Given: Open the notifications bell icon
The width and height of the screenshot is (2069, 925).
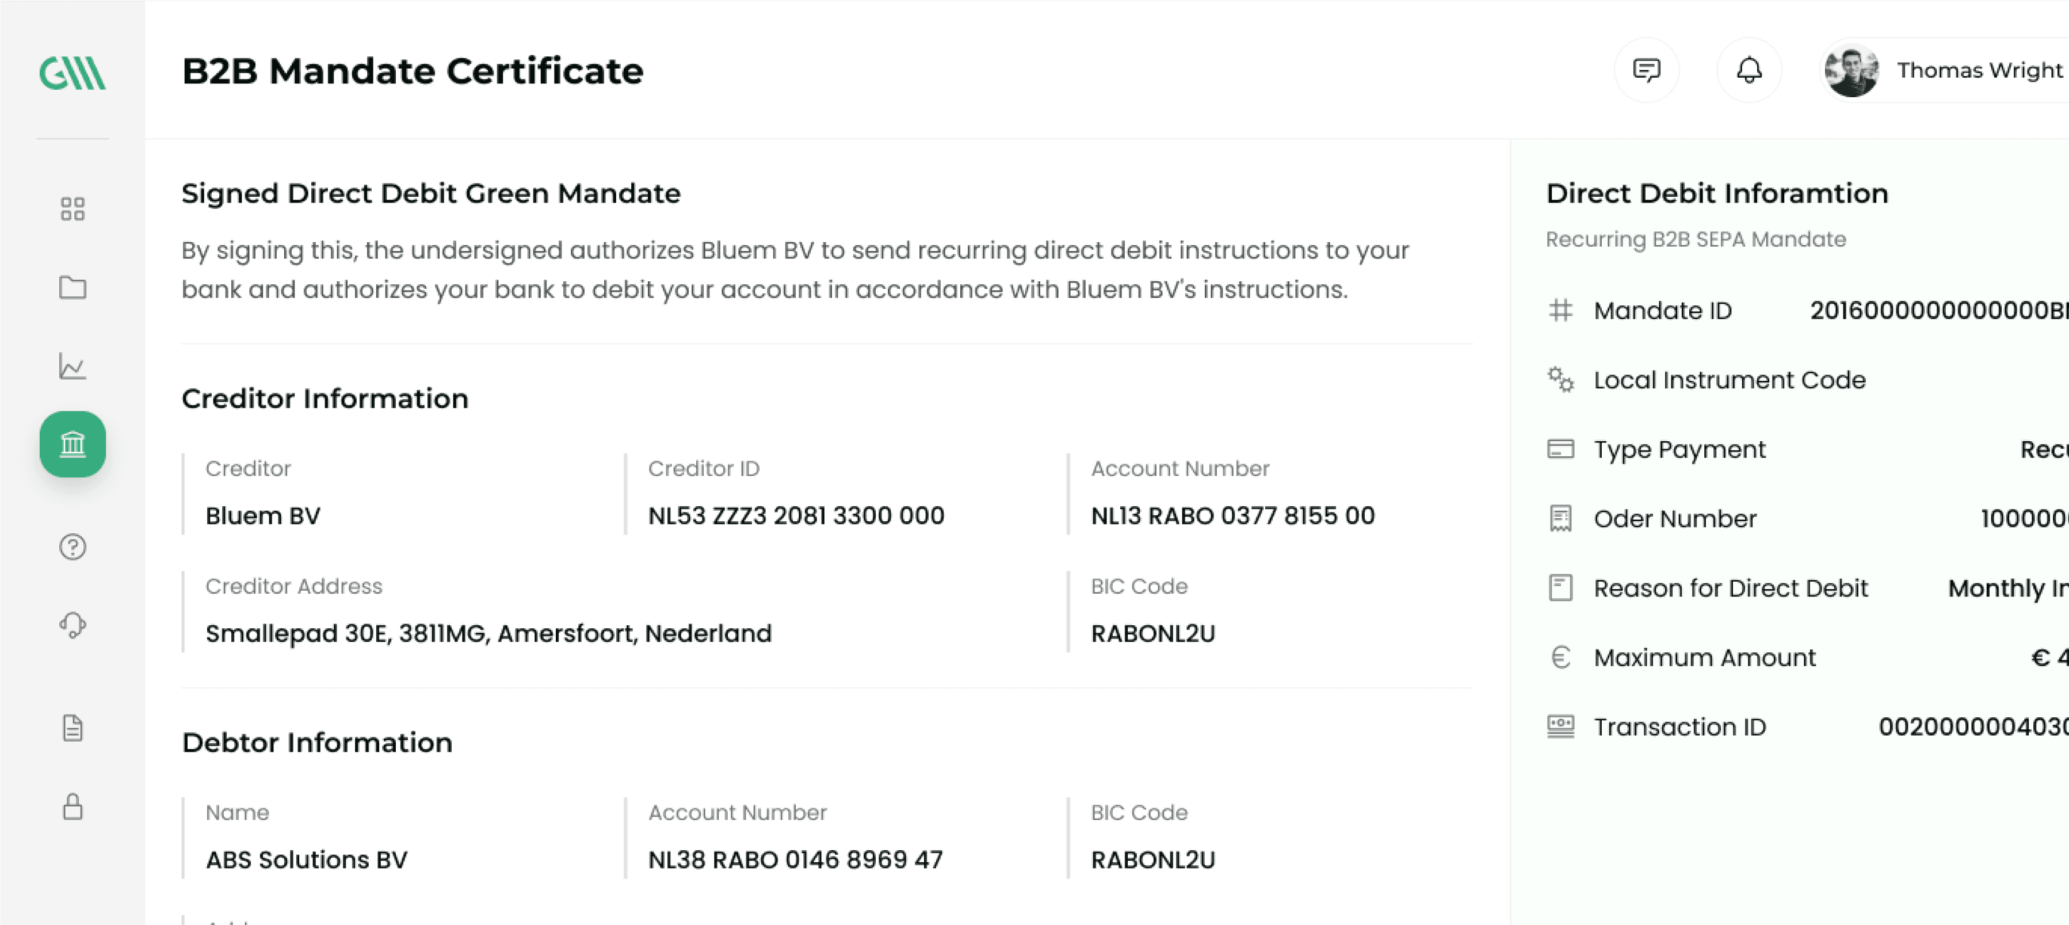Looking at the screenshot, I should [x=1749, y=70].
